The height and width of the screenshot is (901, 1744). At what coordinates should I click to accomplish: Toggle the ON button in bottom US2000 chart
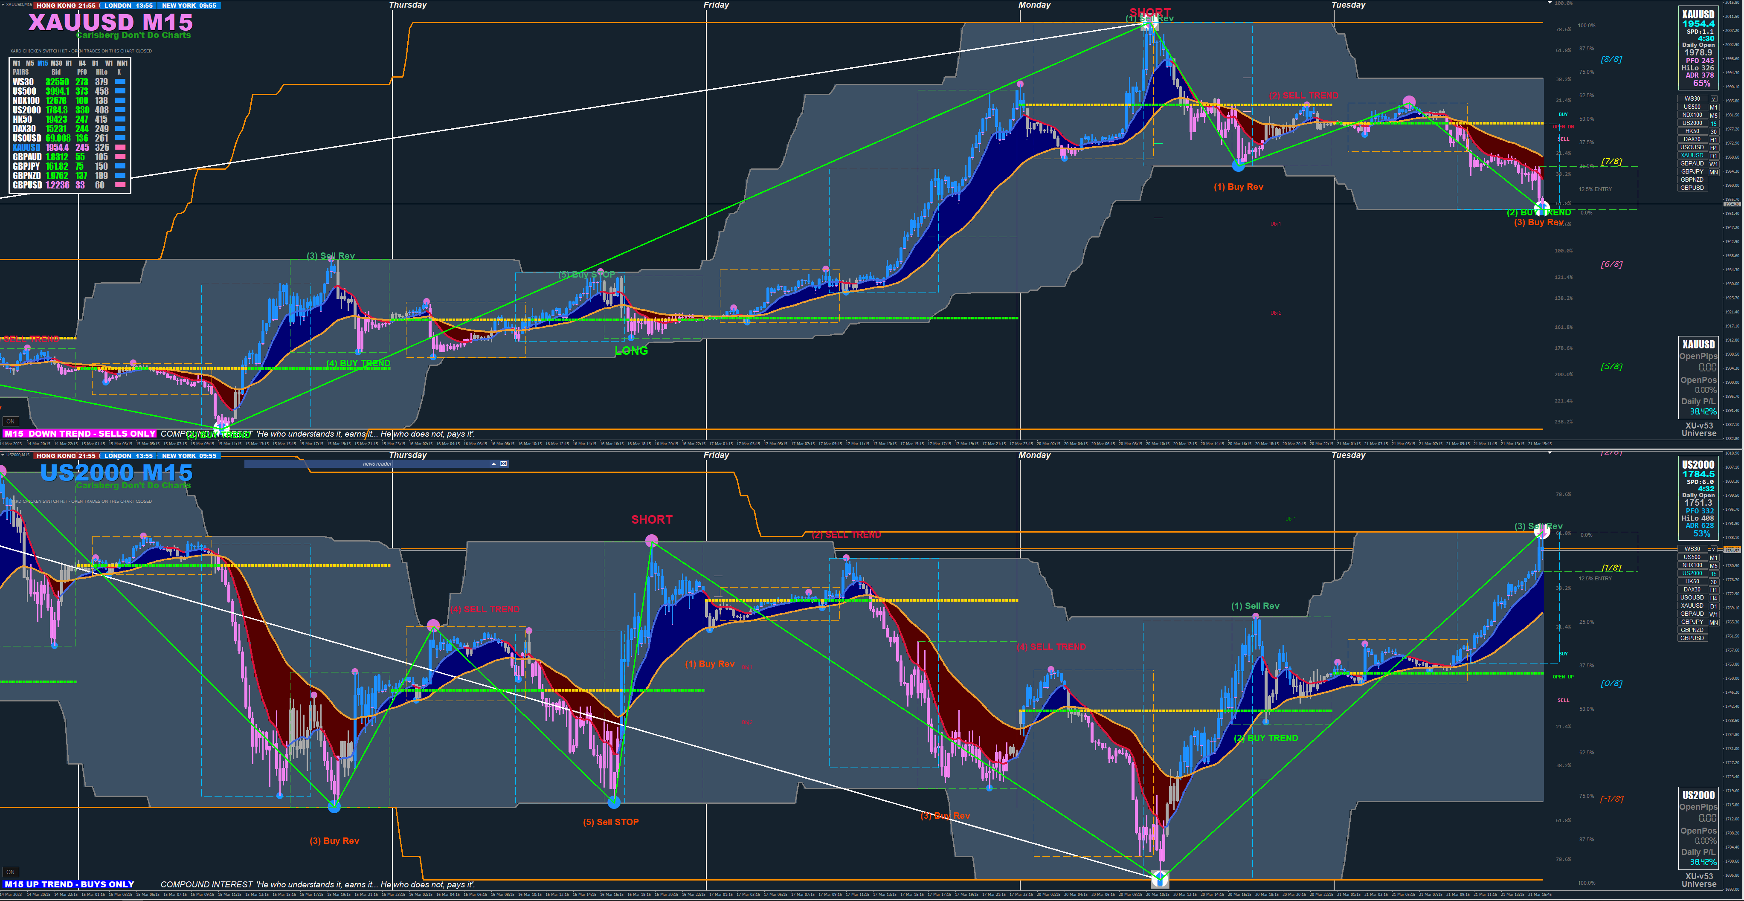click(x=10, y=872)
